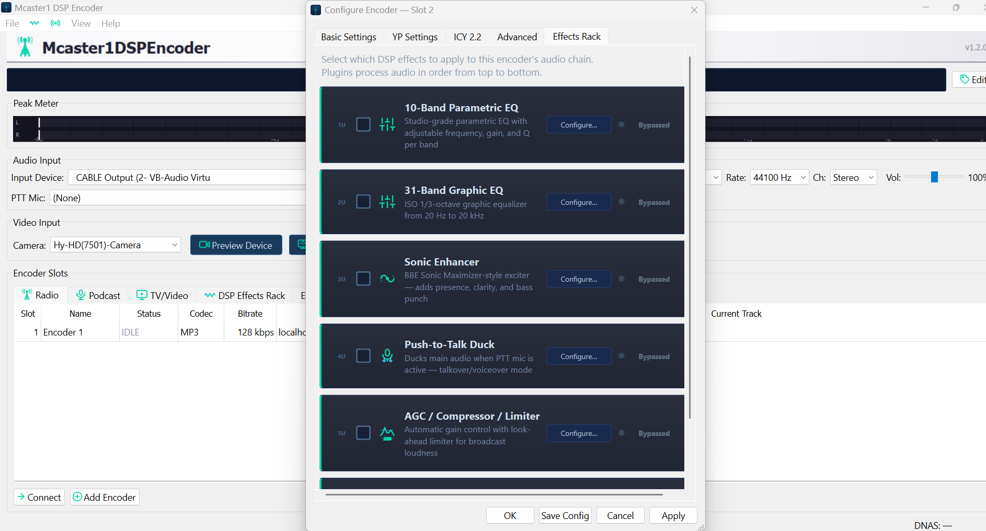Click the Mcaster1DSPEncoder antenna logo
This screenshot has height=531, width=986.
(x=25, y=47)
